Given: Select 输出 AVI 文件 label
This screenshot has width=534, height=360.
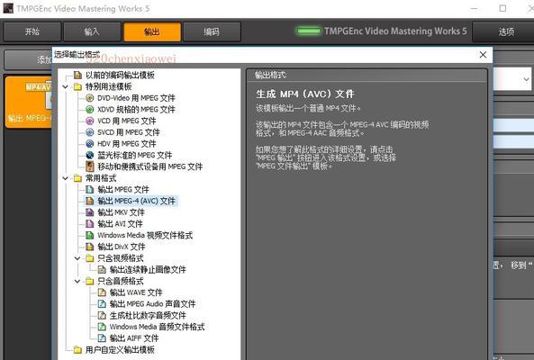Looking at the screenshot, I should tap(120, 223).
